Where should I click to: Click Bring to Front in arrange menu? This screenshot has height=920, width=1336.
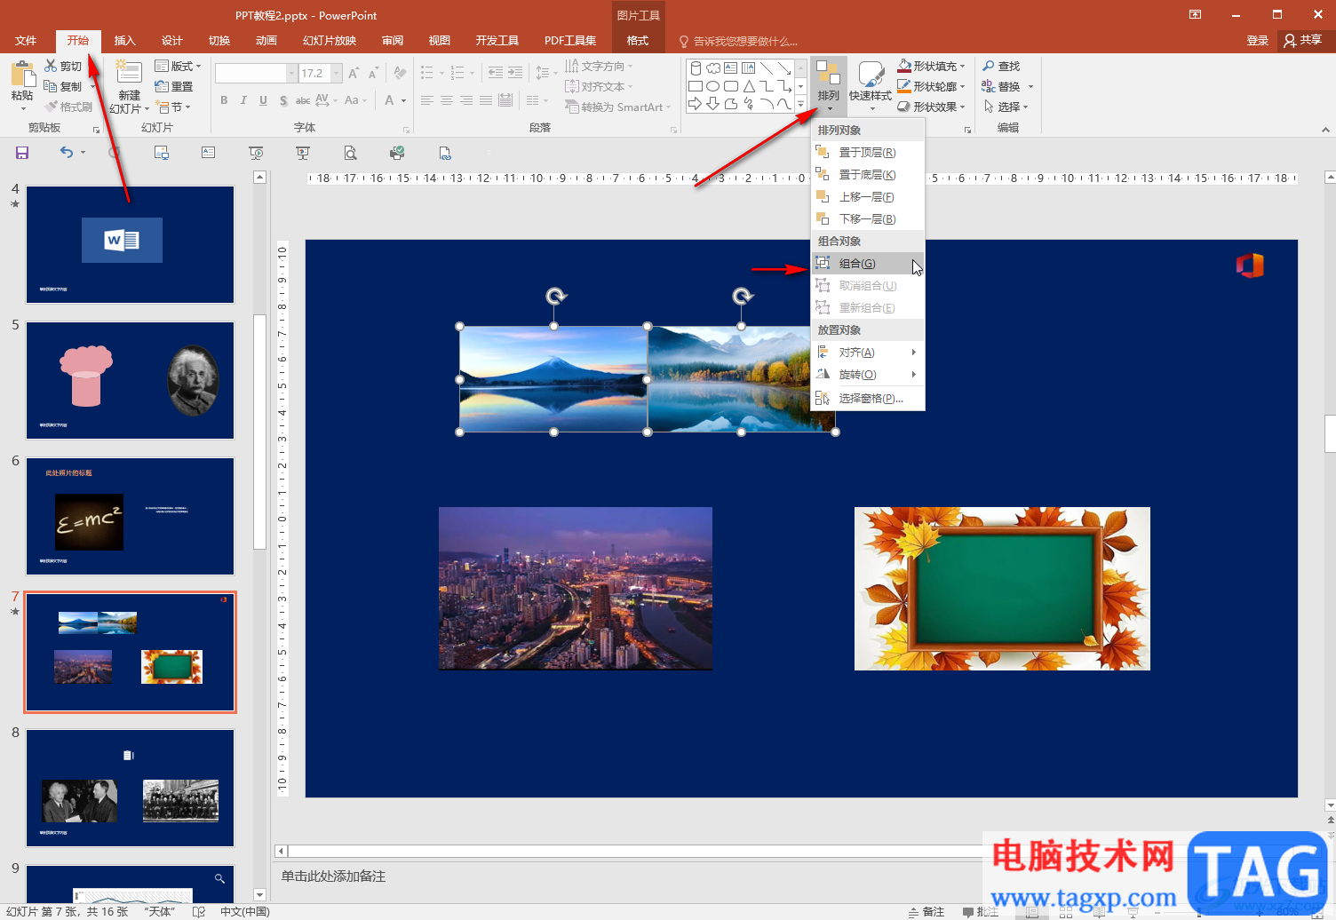pos(867,153)
